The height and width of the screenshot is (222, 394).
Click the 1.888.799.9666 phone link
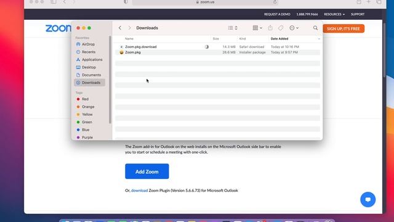click(x=307, y=14)
